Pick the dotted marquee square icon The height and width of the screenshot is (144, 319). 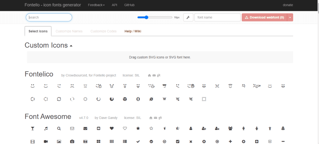[x=204, y=99]
